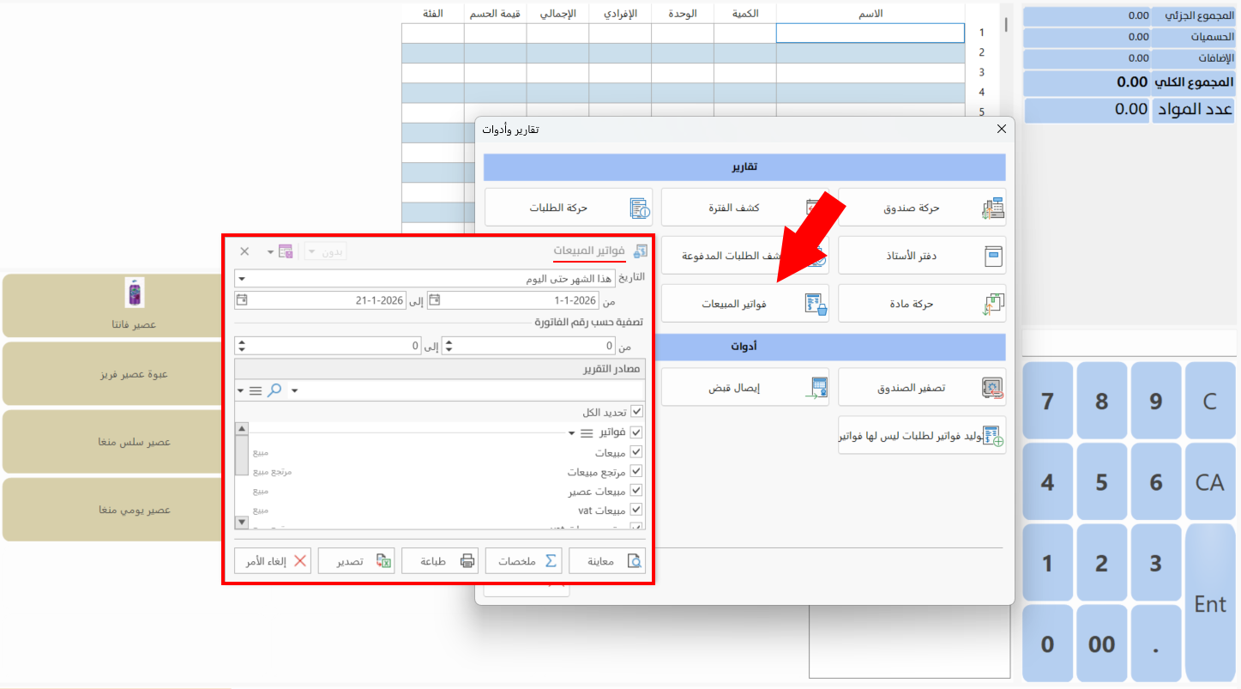Tap the 00 key on the keypad
This screenshot has width=1241, height=689.
tap(1101, 644)
